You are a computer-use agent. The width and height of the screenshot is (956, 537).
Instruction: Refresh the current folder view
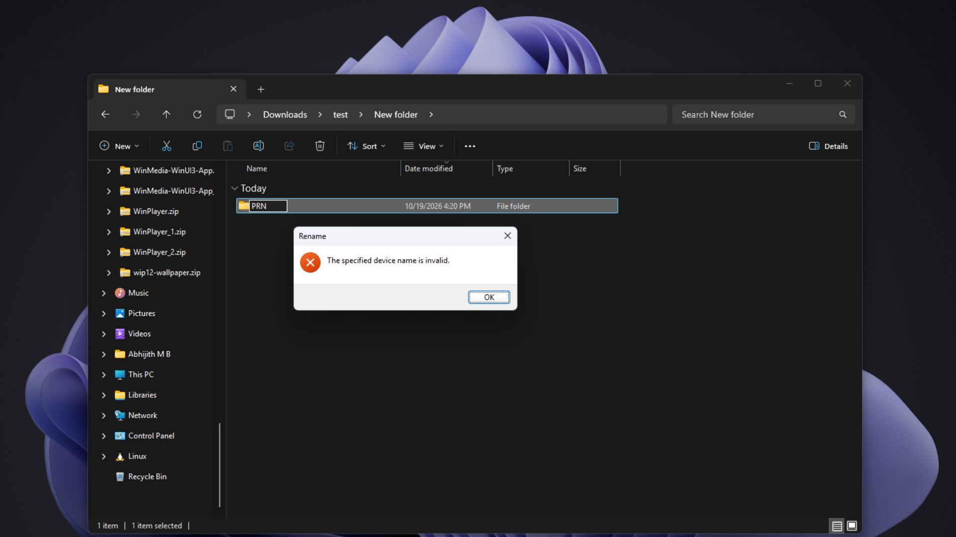point(197,114)
